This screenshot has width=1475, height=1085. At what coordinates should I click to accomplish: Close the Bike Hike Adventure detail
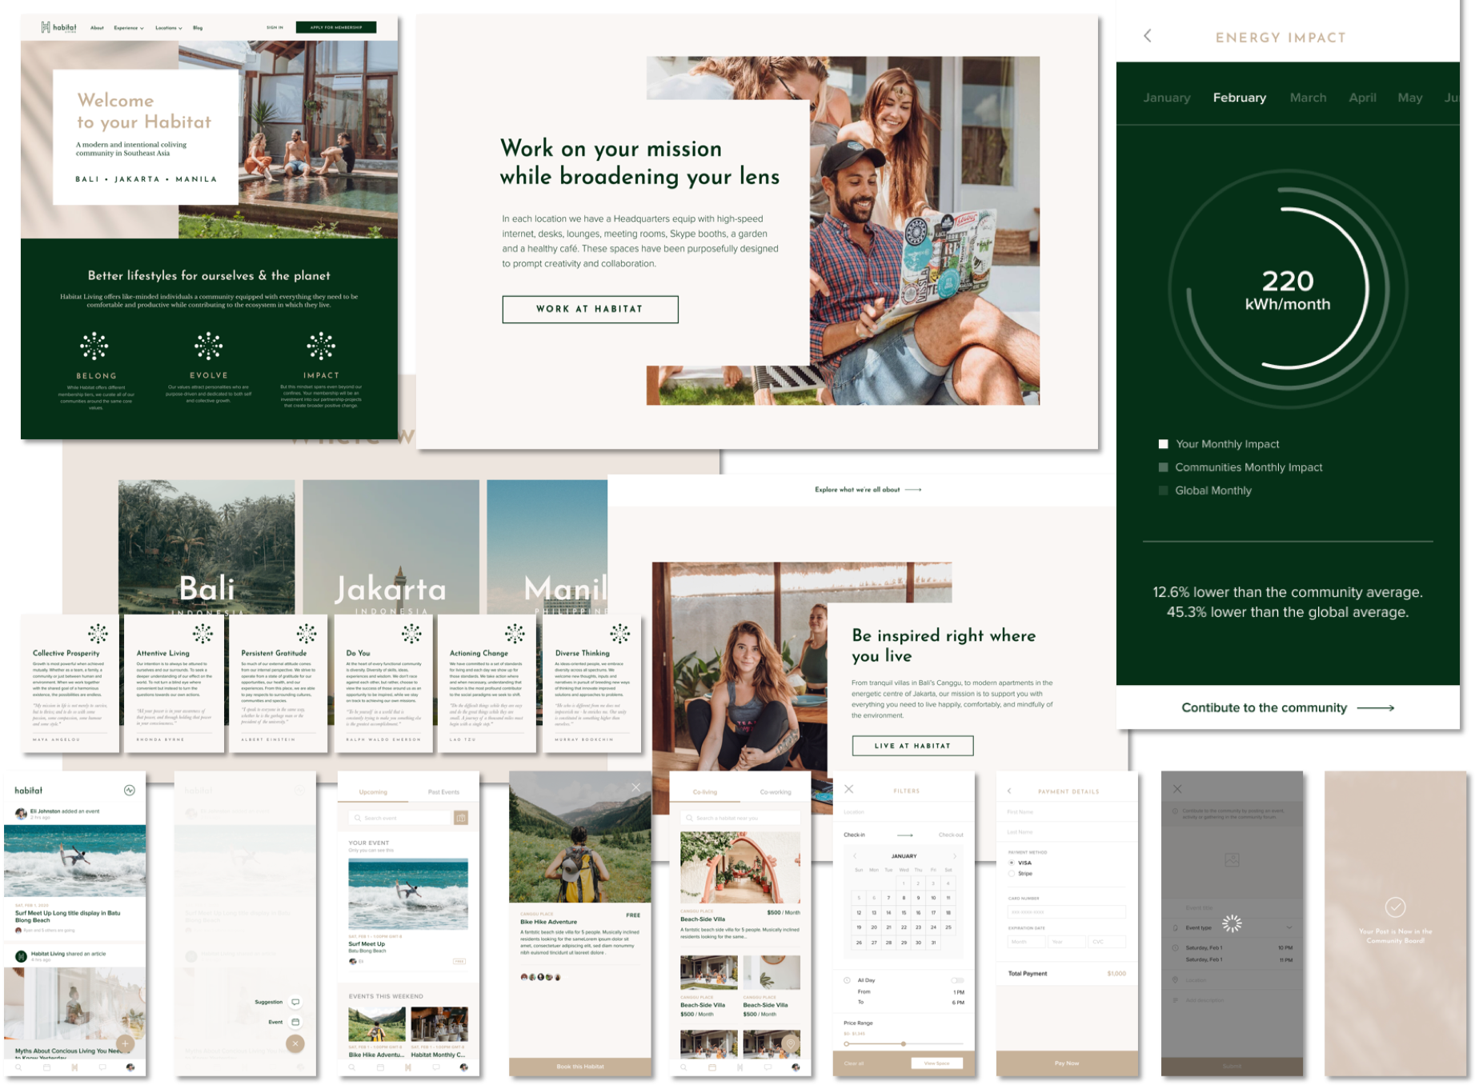[x=635, y=787]
